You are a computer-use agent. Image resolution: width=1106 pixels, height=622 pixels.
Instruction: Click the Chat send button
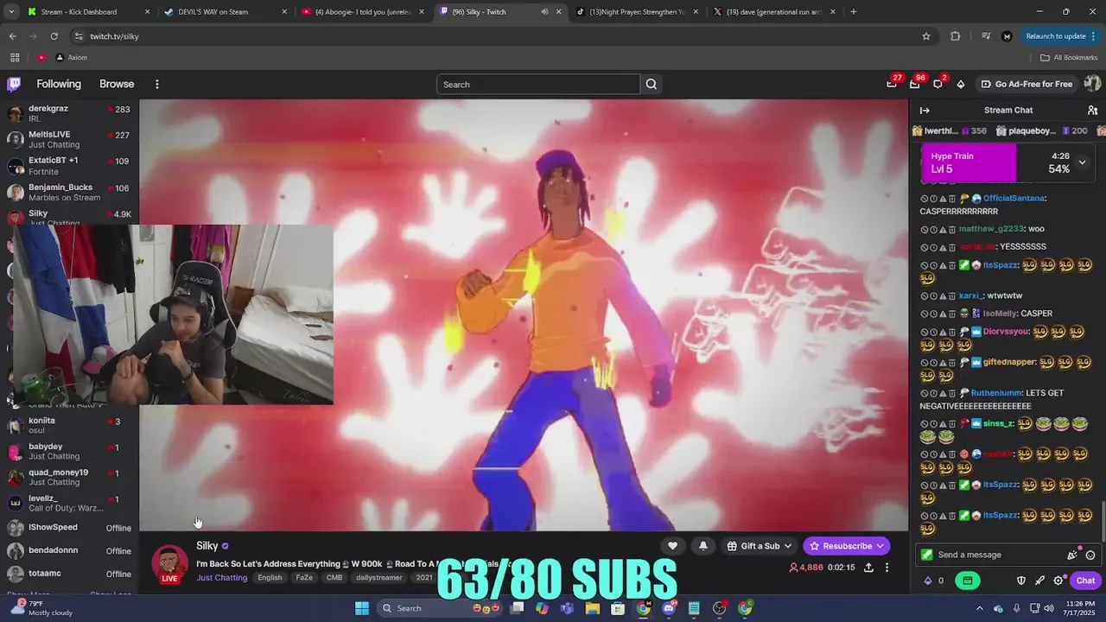pyautogui.click(x=1085, y=581)
